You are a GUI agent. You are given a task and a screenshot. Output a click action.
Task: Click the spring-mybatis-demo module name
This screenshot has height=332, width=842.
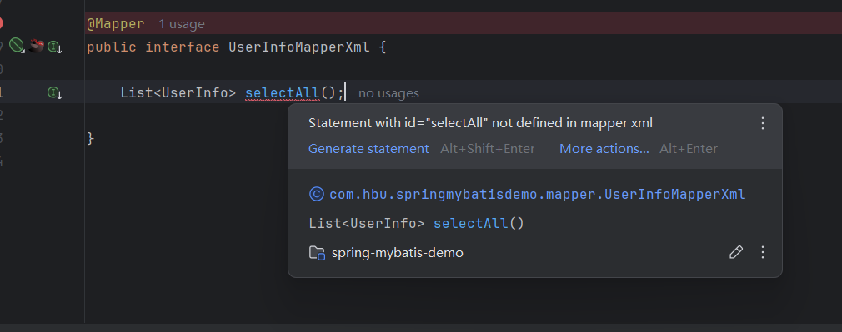[398, 253]
